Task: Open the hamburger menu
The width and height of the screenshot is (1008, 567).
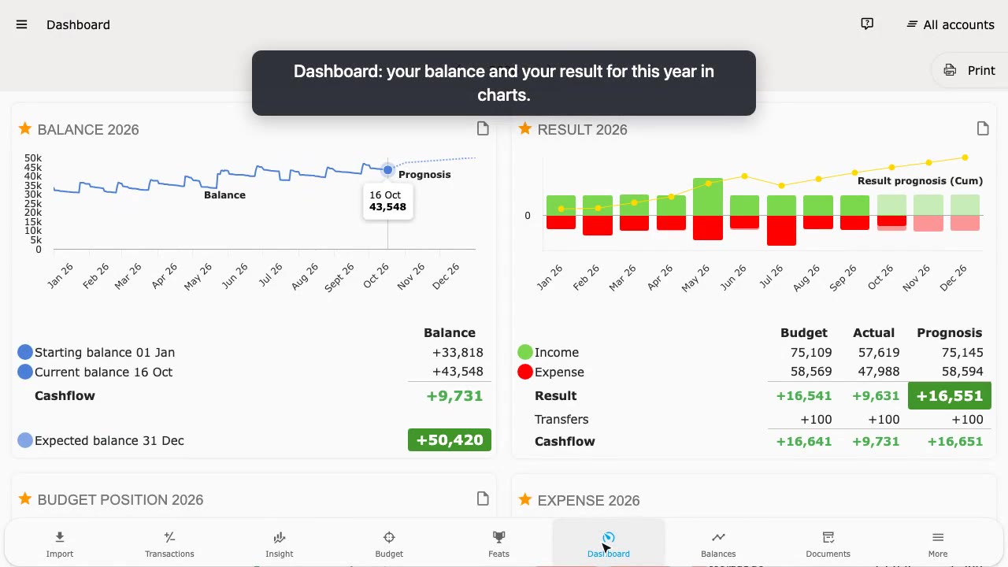Action: [22, 24]
